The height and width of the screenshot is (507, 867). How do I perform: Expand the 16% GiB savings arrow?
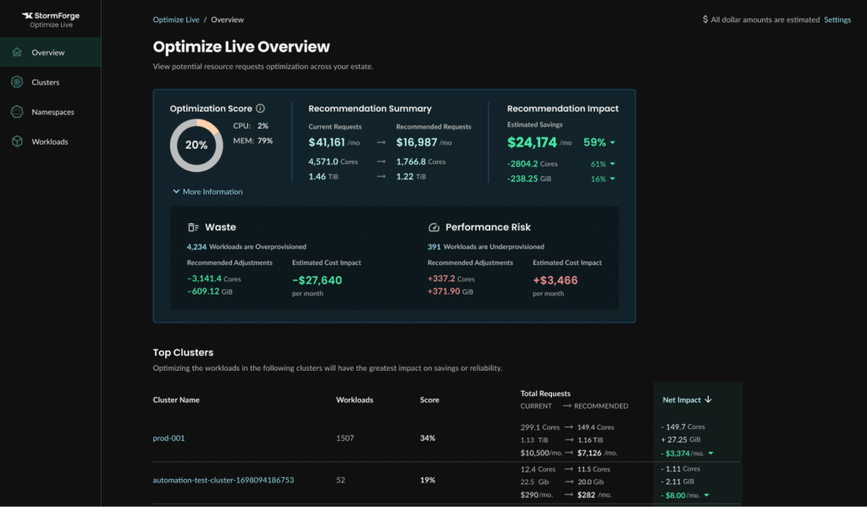click(613, 179)
